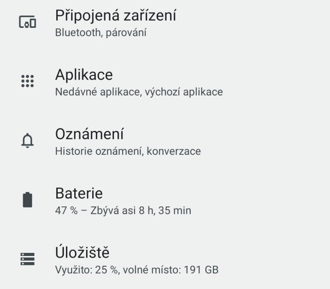Open Oznámení settings

tap(89, 134)
